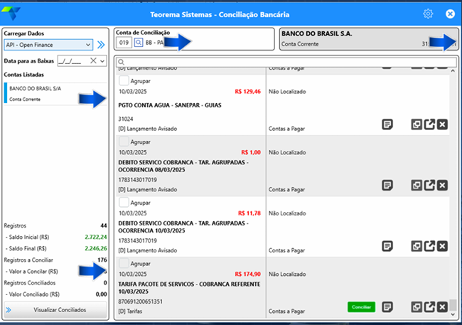Clear the Data para as Baixas date
Screen dimensions: 462x325
pyautogui.click(x=93, y=61)
